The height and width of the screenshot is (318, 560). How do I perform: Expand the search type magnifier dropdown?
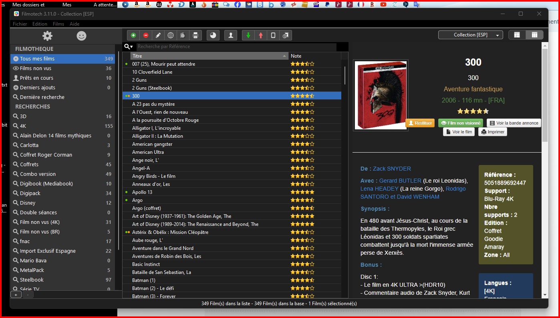pyautogui.click(x=129, y=47)
